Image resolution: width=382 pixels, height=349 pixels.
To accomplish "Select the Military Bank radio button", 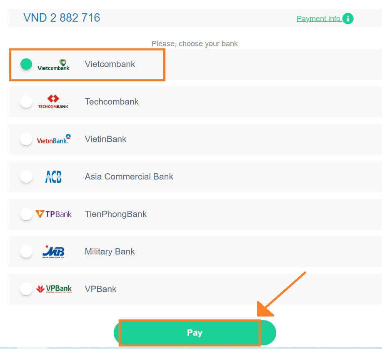I will pyautogui.click(x=26, y=252).
